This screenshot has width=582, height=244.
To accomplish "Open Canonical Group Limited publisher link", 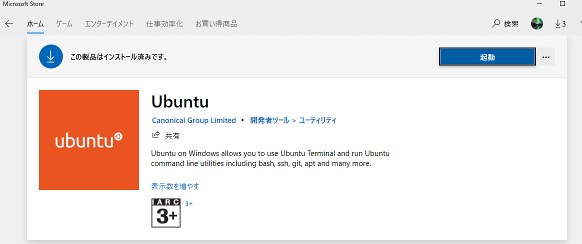I will pyautogui.click(x=194, y=120).
